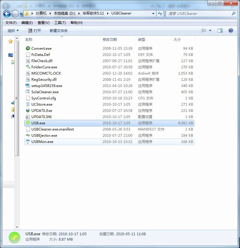Click the Desktop icon in the sidebar
The width and height of the screenshot is (240, 248).
tap(10, 55)
